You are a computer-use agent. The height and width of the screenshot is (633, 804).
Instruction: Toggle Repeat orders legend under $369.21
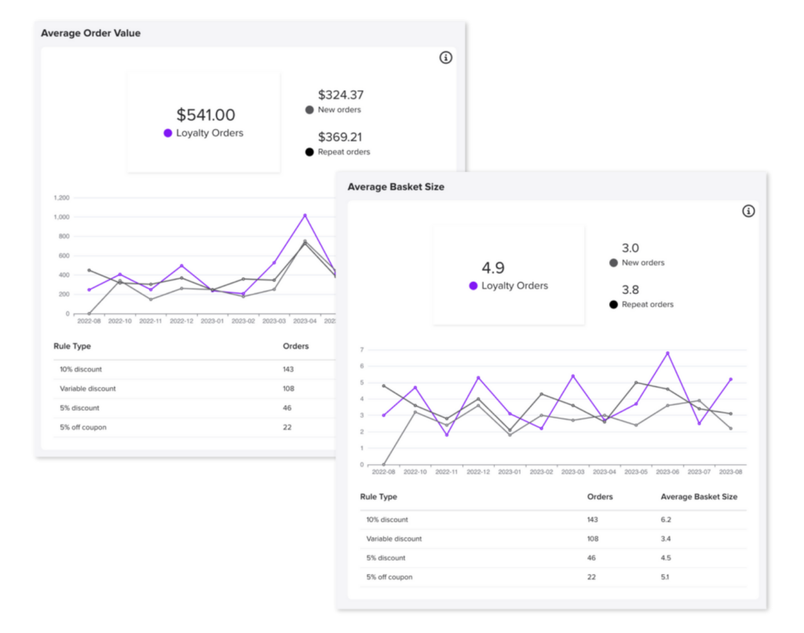(310, 152)
